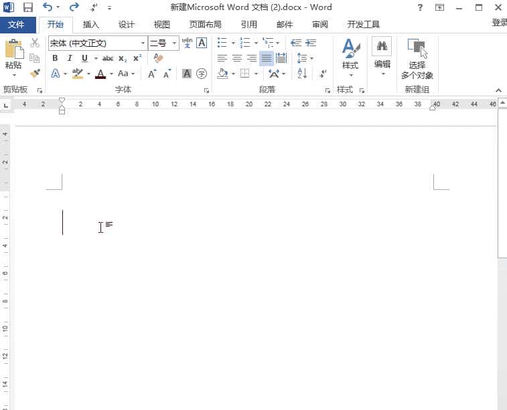Cut selection with the scissors icon
This screenshot has width=507, height=410.
[35, 43]
